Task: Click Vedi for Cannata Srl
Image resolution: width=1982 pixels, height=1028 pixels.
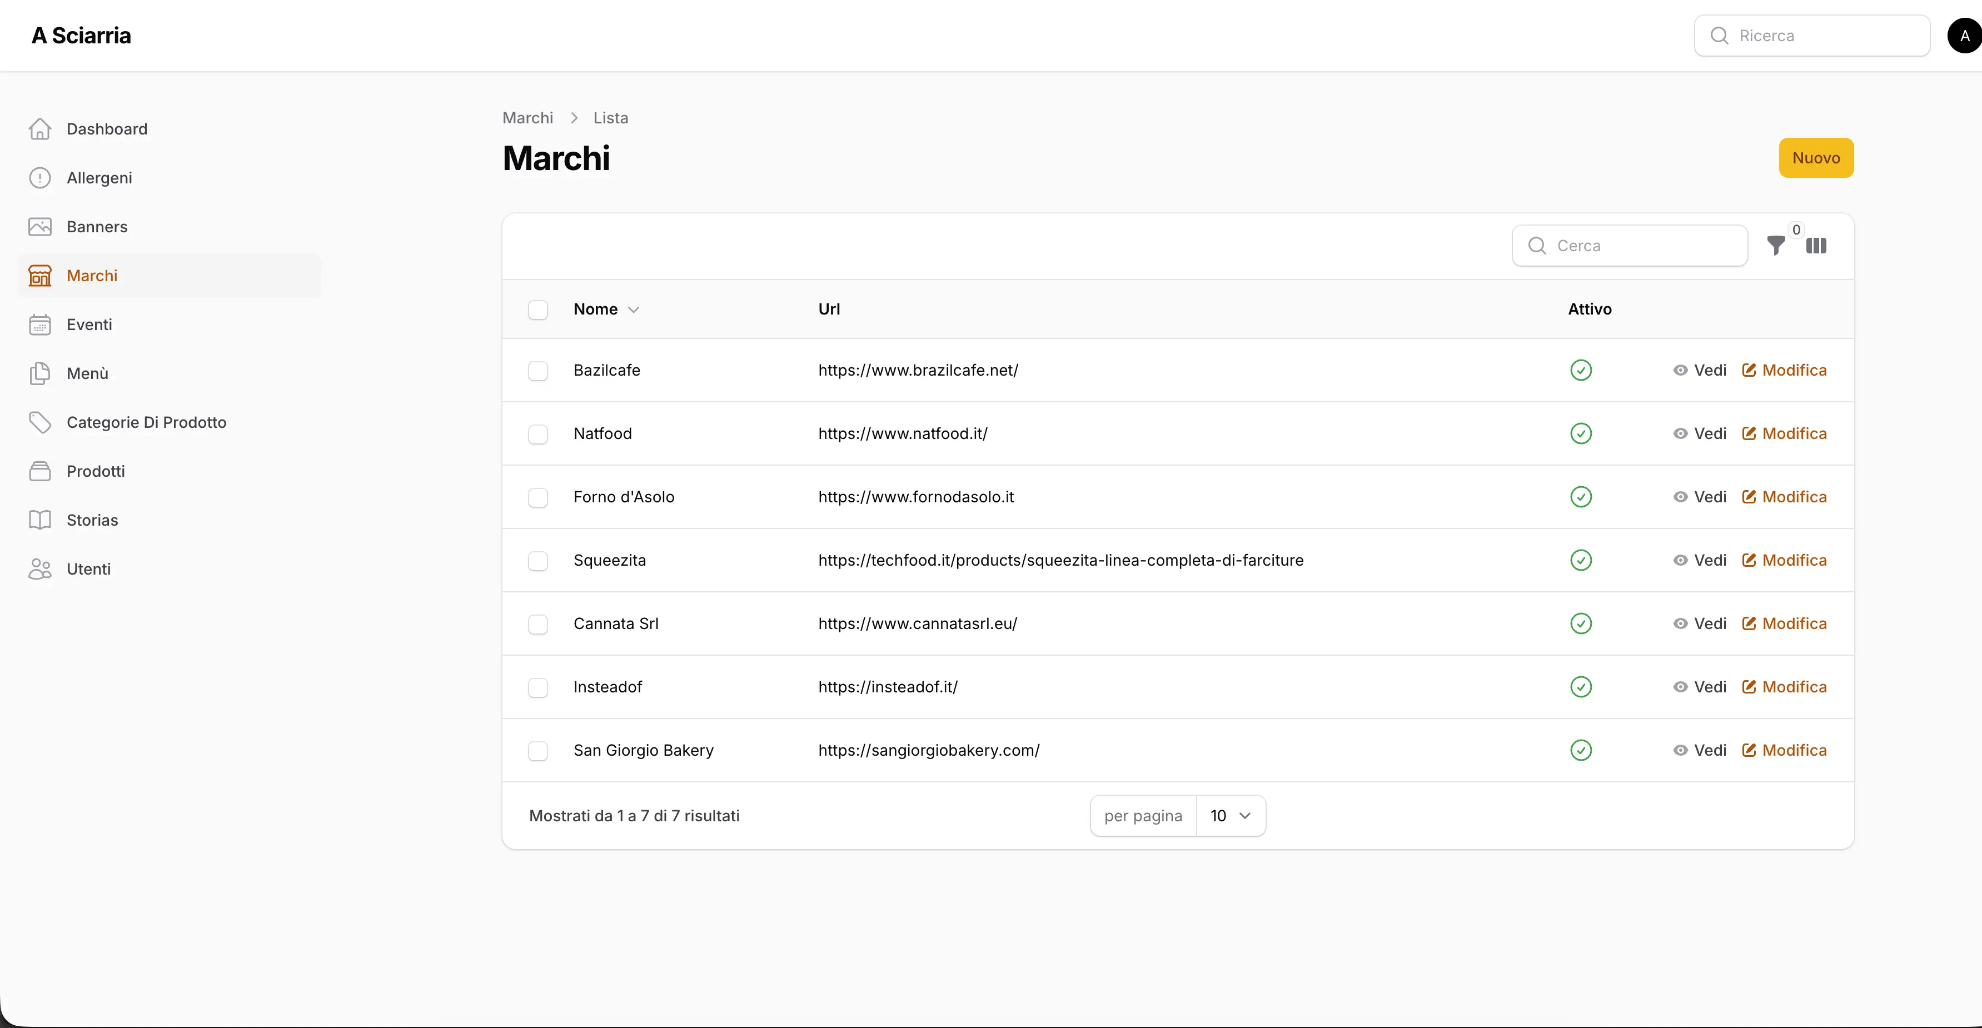Action: coord(1700,623)
